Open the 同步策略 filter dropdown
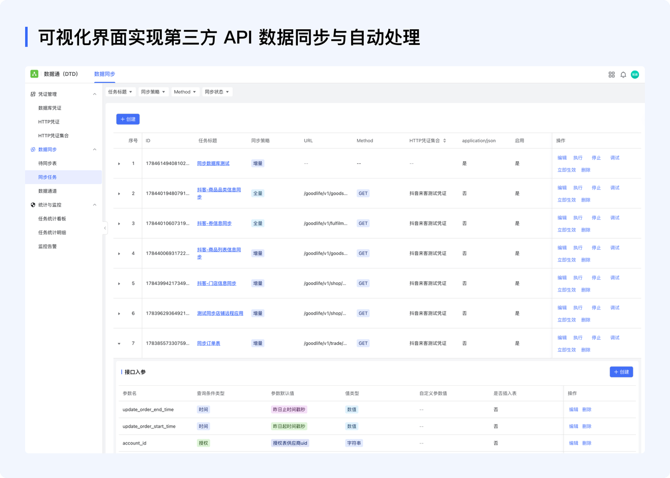 (x=153, y=92)
